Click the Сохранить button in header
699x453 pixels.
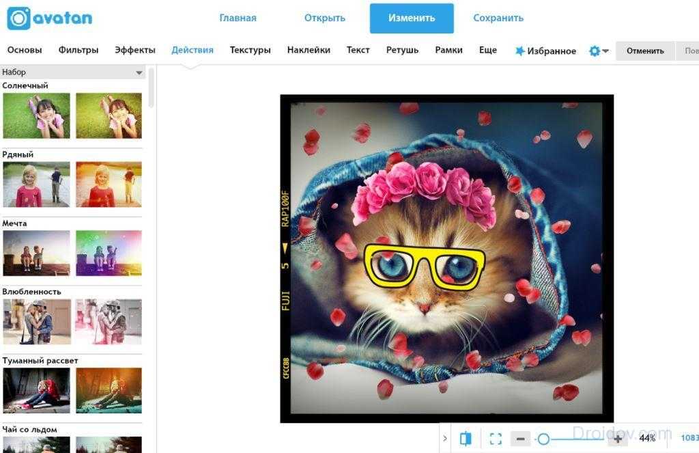click(498, 18)
